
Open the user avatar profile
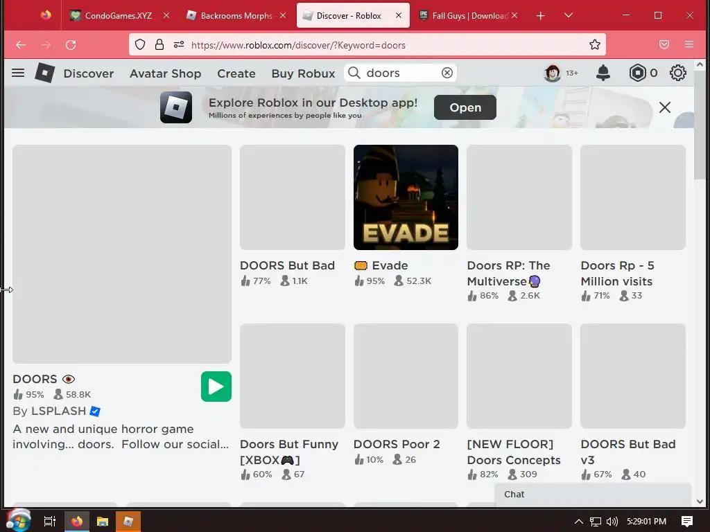552,73
